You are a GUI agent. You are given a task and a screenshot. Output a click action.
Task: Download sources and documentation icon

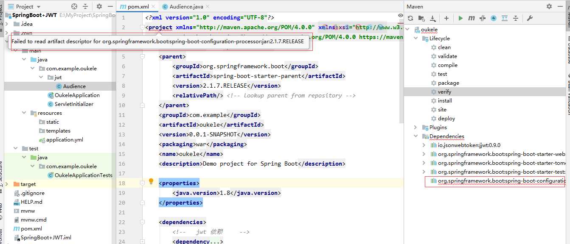tap(432, 18)
